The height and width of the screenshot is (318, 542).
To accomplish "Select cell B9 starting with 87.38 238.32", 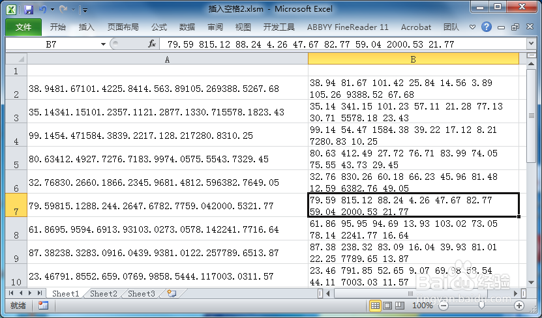I will tap(413, 252).
